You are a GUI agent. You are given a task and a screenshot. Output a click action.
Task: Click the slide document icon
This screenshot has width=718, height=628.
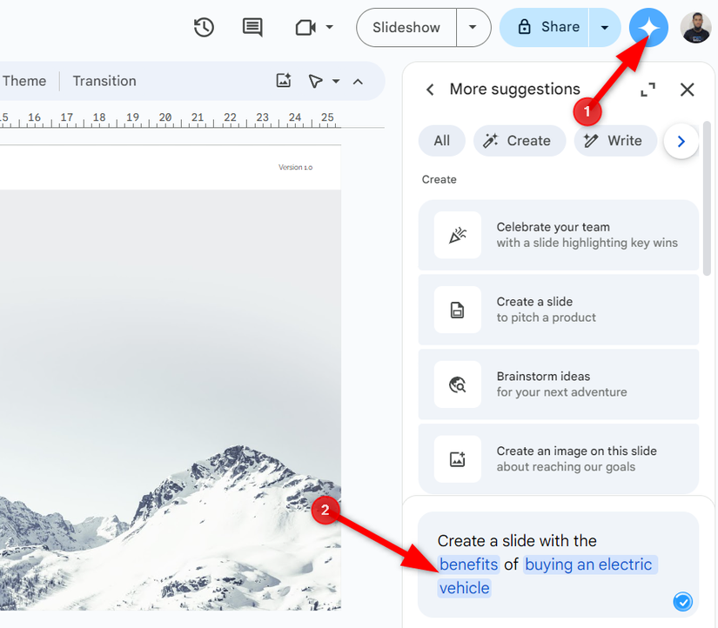tap(458, 310)
